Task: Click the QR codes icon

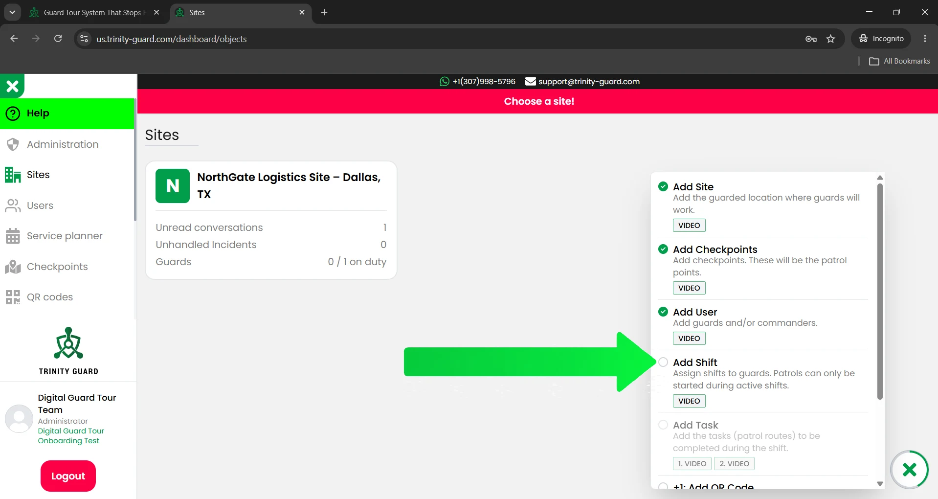Action: click(x=13, y=297)
